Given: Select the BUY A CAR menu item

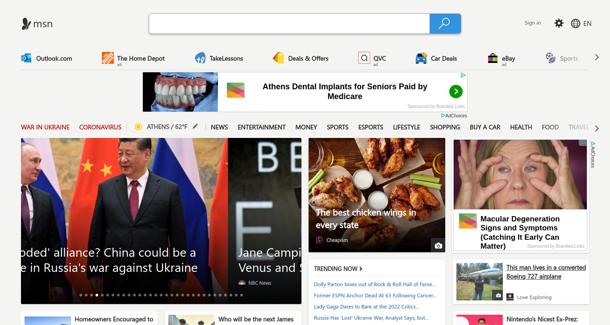Looking at the screenshot, I should coord(485,127).
